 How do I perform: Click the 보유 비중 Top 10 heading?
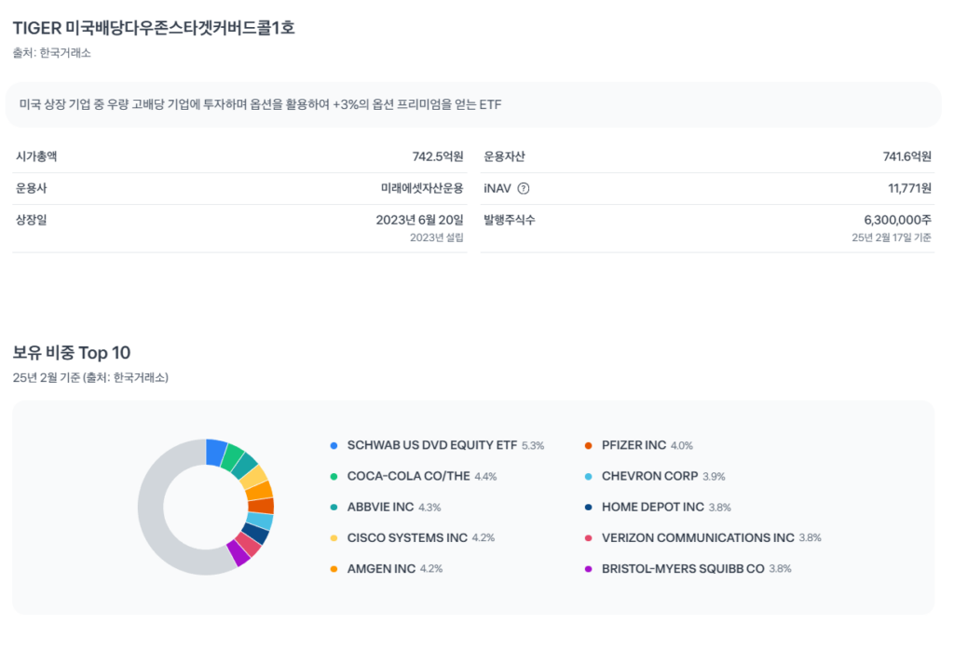72,353
